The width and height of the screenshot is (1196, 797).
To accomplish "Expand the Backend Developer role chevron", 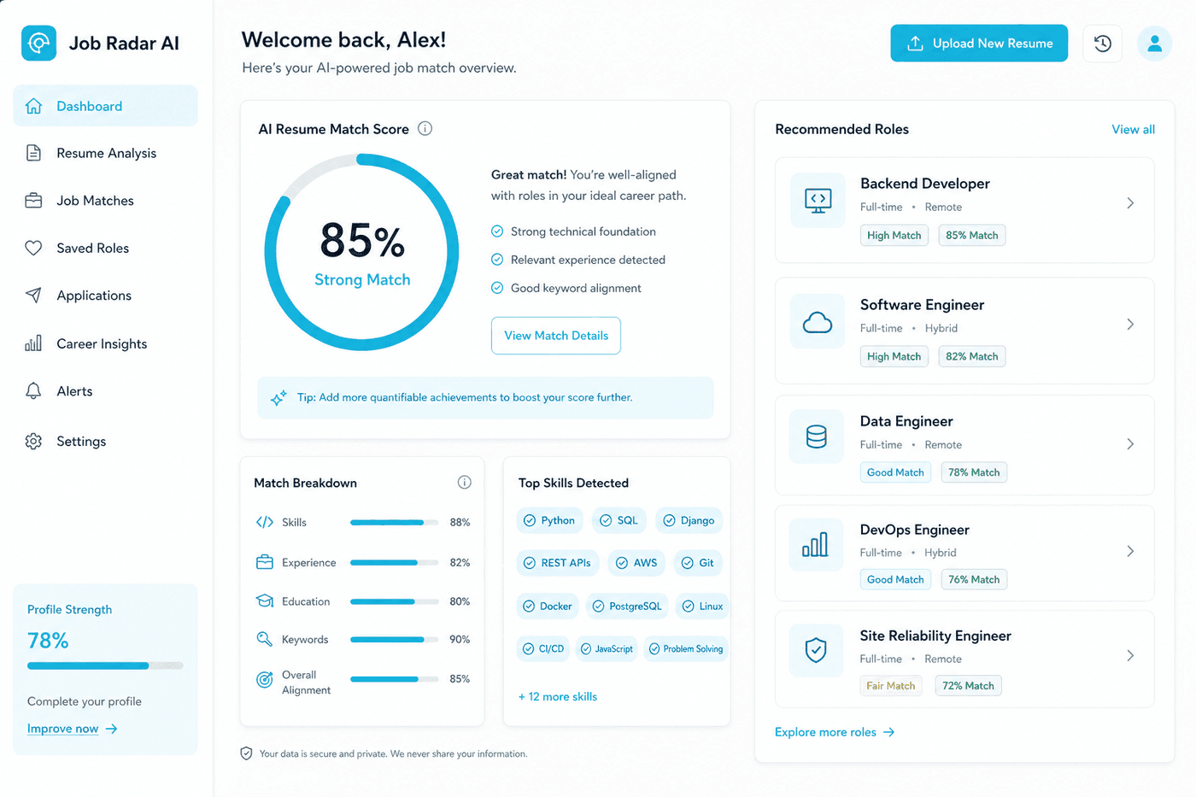I will (x=1130, y=203).
